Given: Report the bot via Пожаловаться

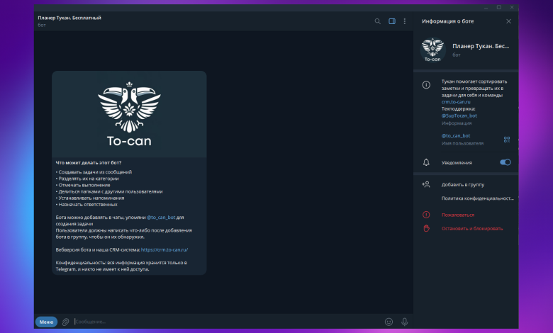Looking at the screenshot, I should tap(457, 215).
